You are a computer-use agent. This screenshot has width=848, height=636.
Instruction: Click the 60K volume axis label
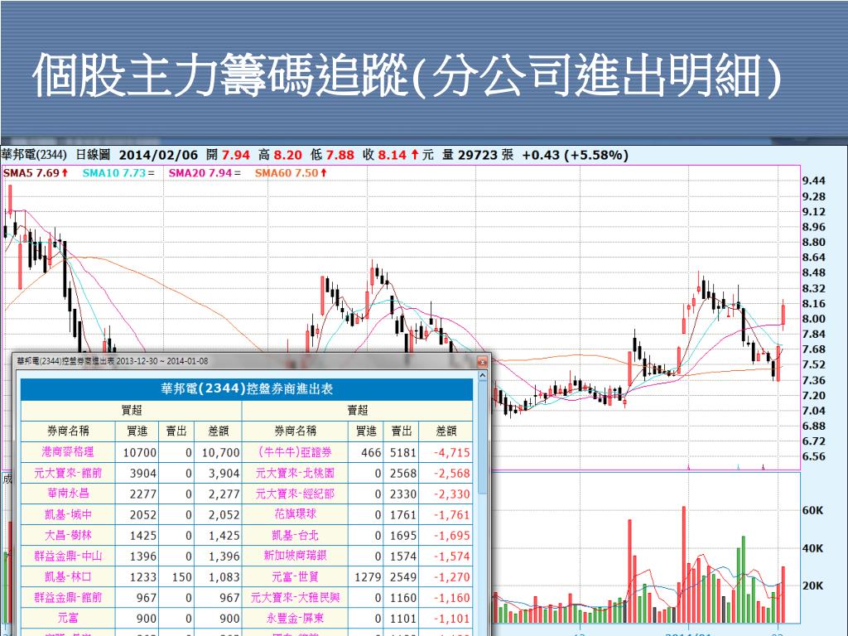pyautogui.click(x=813, y=510)
